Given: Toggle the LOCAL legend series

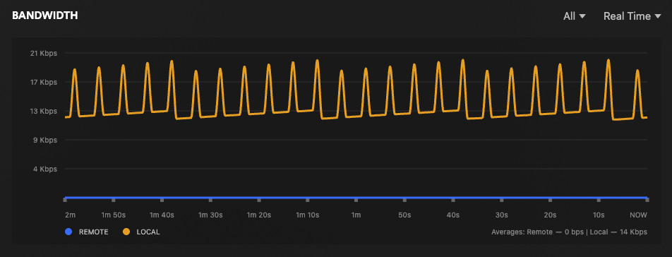Looking at the screenshot, I should coord(141,232).
